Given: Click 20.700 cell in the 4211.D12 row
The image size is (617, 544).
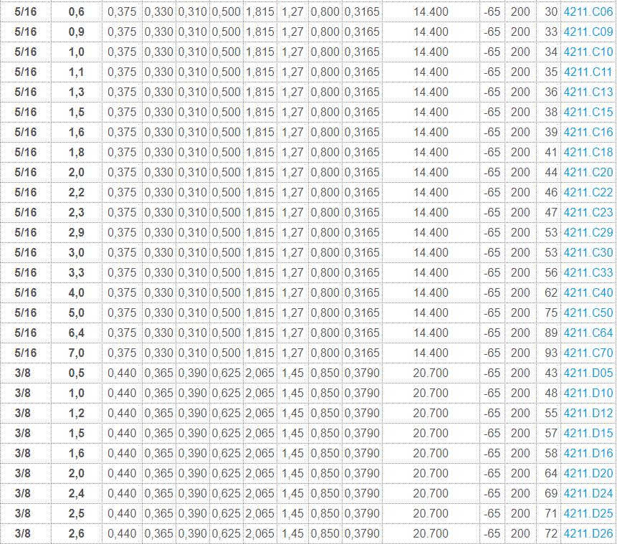Looking at the screenshot, I should point(431,414).
